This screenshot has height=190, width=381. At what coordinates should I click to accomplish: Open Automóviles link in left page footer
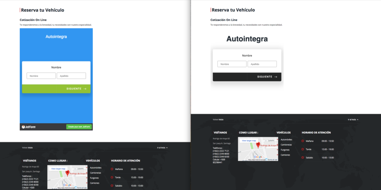click(96, 167)
